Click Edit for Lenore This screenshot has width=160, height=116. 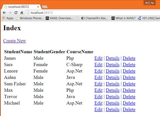coord(98,71)
